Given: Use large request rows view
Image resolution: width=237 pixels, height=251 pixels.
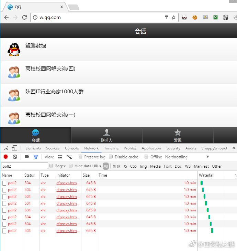Looking at the screenshot, I should pyautogui.click(x=60, y=157).
